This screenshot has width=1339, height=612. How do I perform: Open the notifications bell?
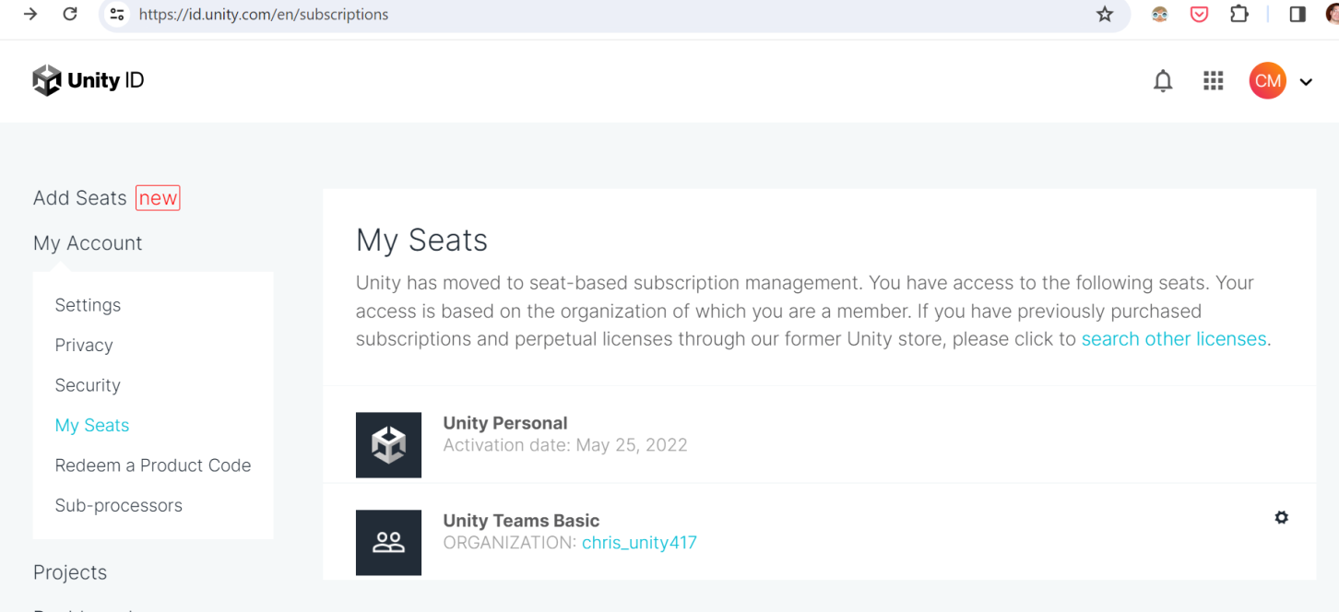(1163, 81)
